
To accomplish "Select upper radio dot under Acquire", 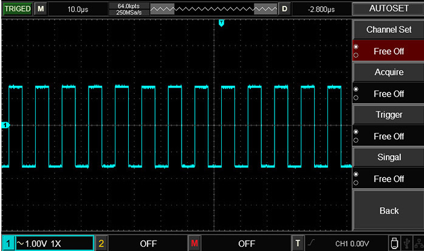I will tap(356, 89).
